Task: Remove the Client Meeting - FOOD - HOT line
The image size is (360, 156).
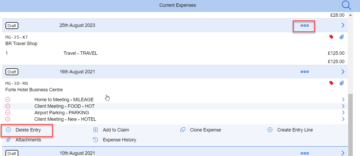Action: click(8, 106)
